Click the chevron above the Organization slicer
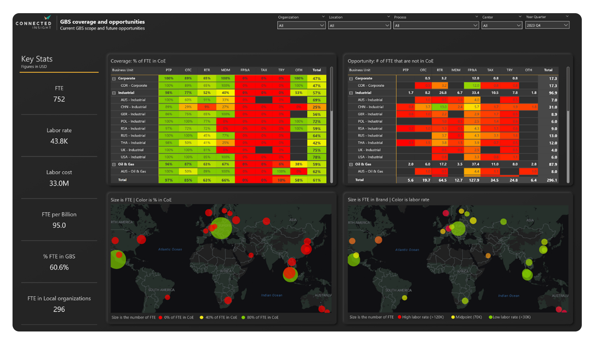The height and width of the screenshot is (344, 593). [323, 16]
